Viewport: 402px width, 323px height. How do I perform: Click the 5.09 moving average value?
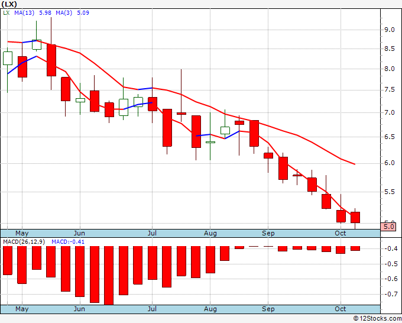coord(83,13)
